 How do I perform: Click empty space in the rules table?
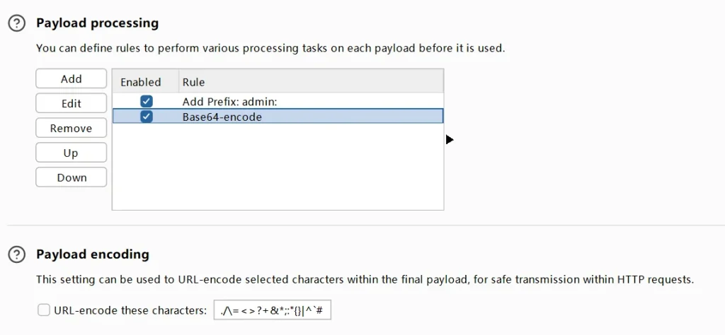(278, 170)
